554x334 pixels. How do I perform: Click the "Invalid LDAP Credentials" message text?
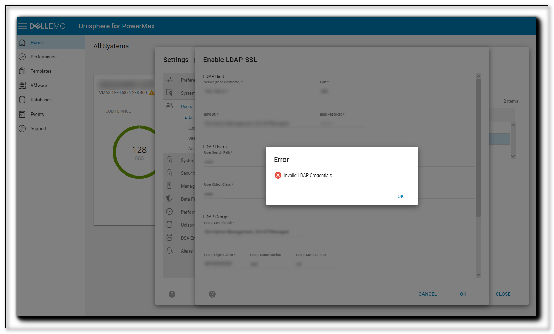click(x=308, y=175)
